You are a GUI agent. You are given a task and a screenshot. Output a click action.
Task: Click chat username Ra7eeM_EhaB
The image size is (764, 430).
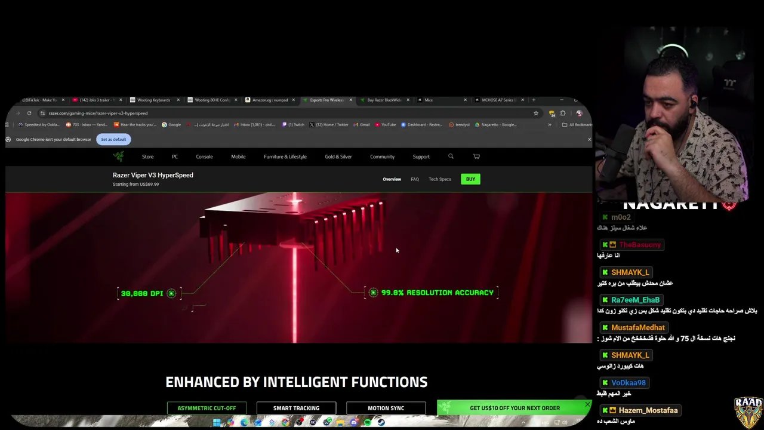point(635,300)
